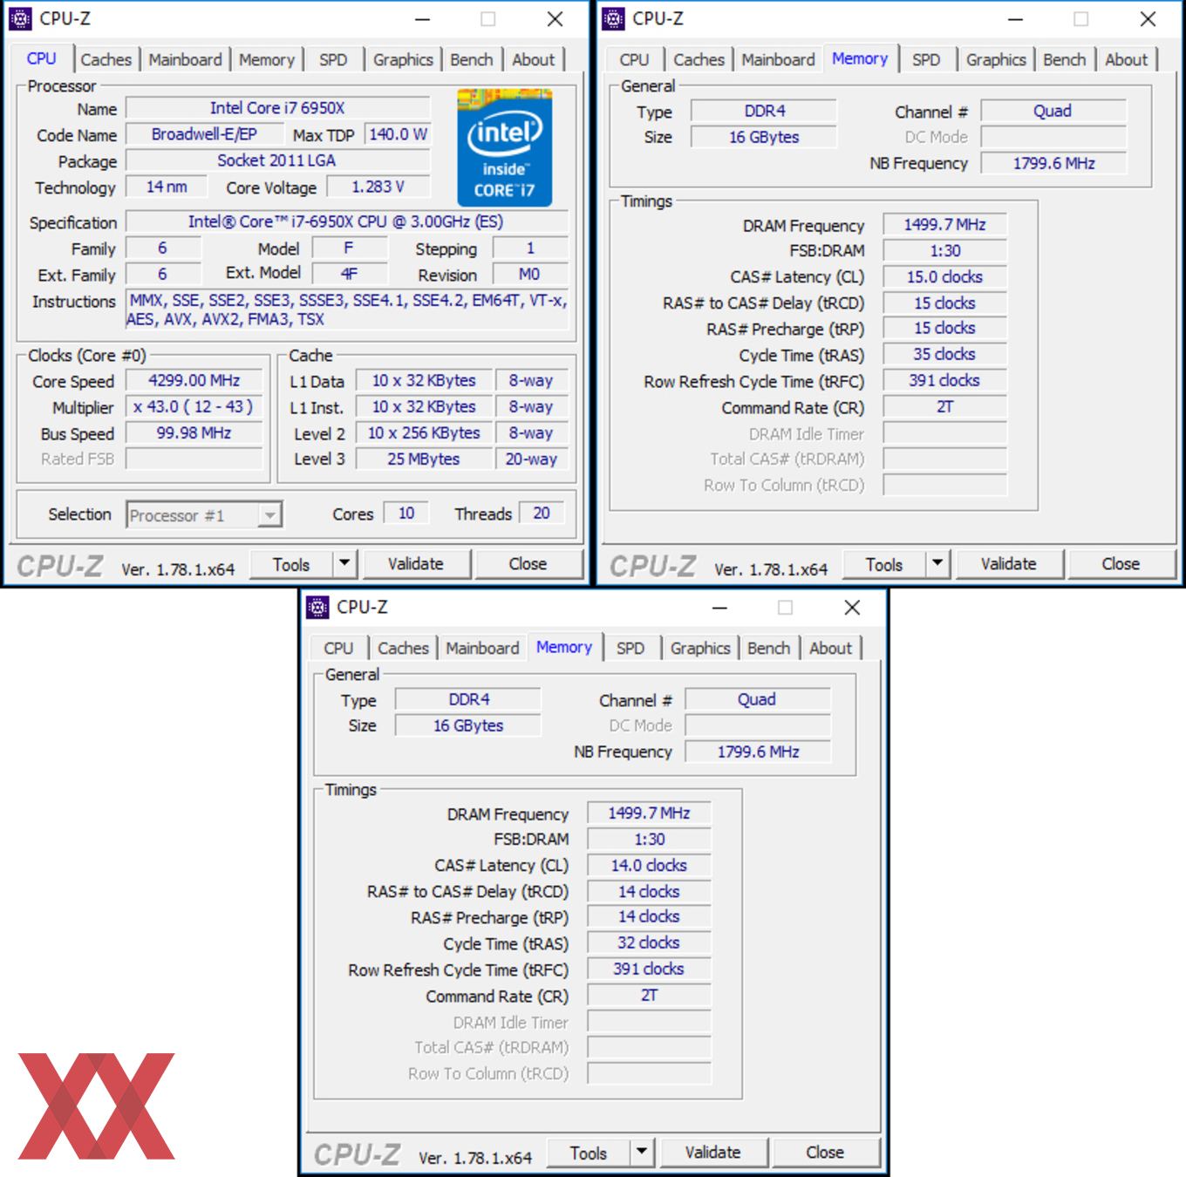
Task: Open SPD tab in top-left window
Action: coord(333,59)
